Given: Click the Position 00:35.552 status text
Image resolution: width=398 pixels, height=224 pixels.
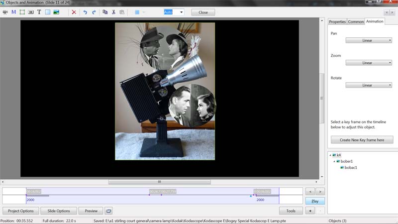Looking at the screenshot, I should 17,221.
